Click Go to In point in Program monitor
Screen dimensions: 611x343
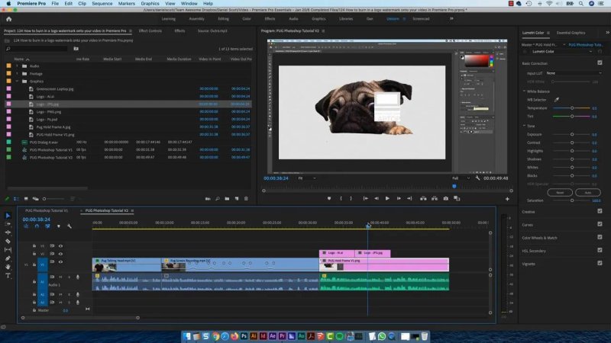(x=366, y=198)
